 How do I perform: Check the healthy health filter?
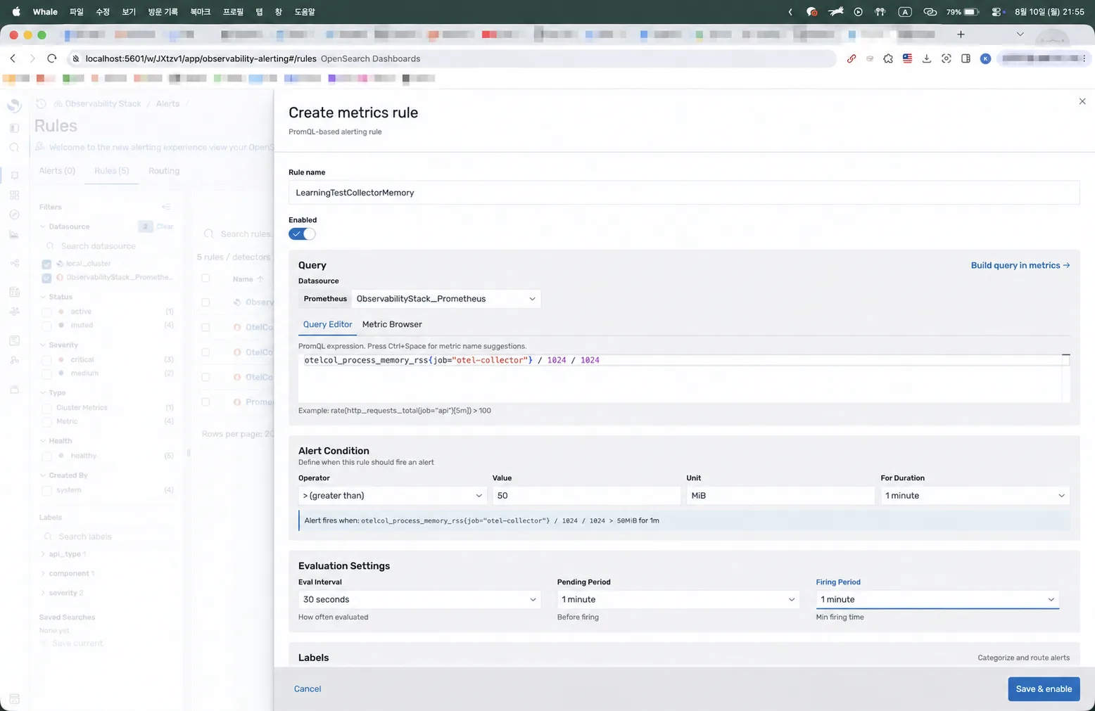(x=46, y=456)
